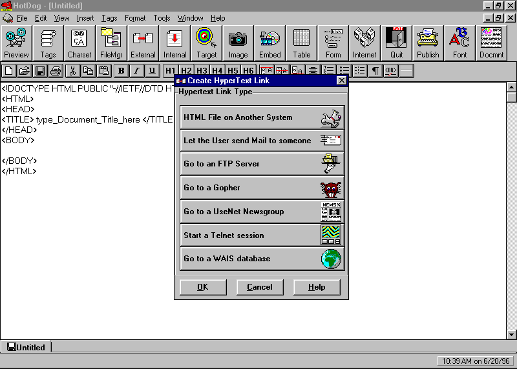This screenshot has height=369, width=517.
Task: Insert a BR line break
Action: (391, 71)
